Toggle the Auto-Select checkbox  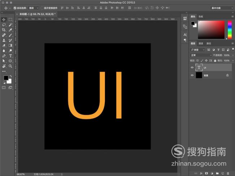[x=15, y=8]
